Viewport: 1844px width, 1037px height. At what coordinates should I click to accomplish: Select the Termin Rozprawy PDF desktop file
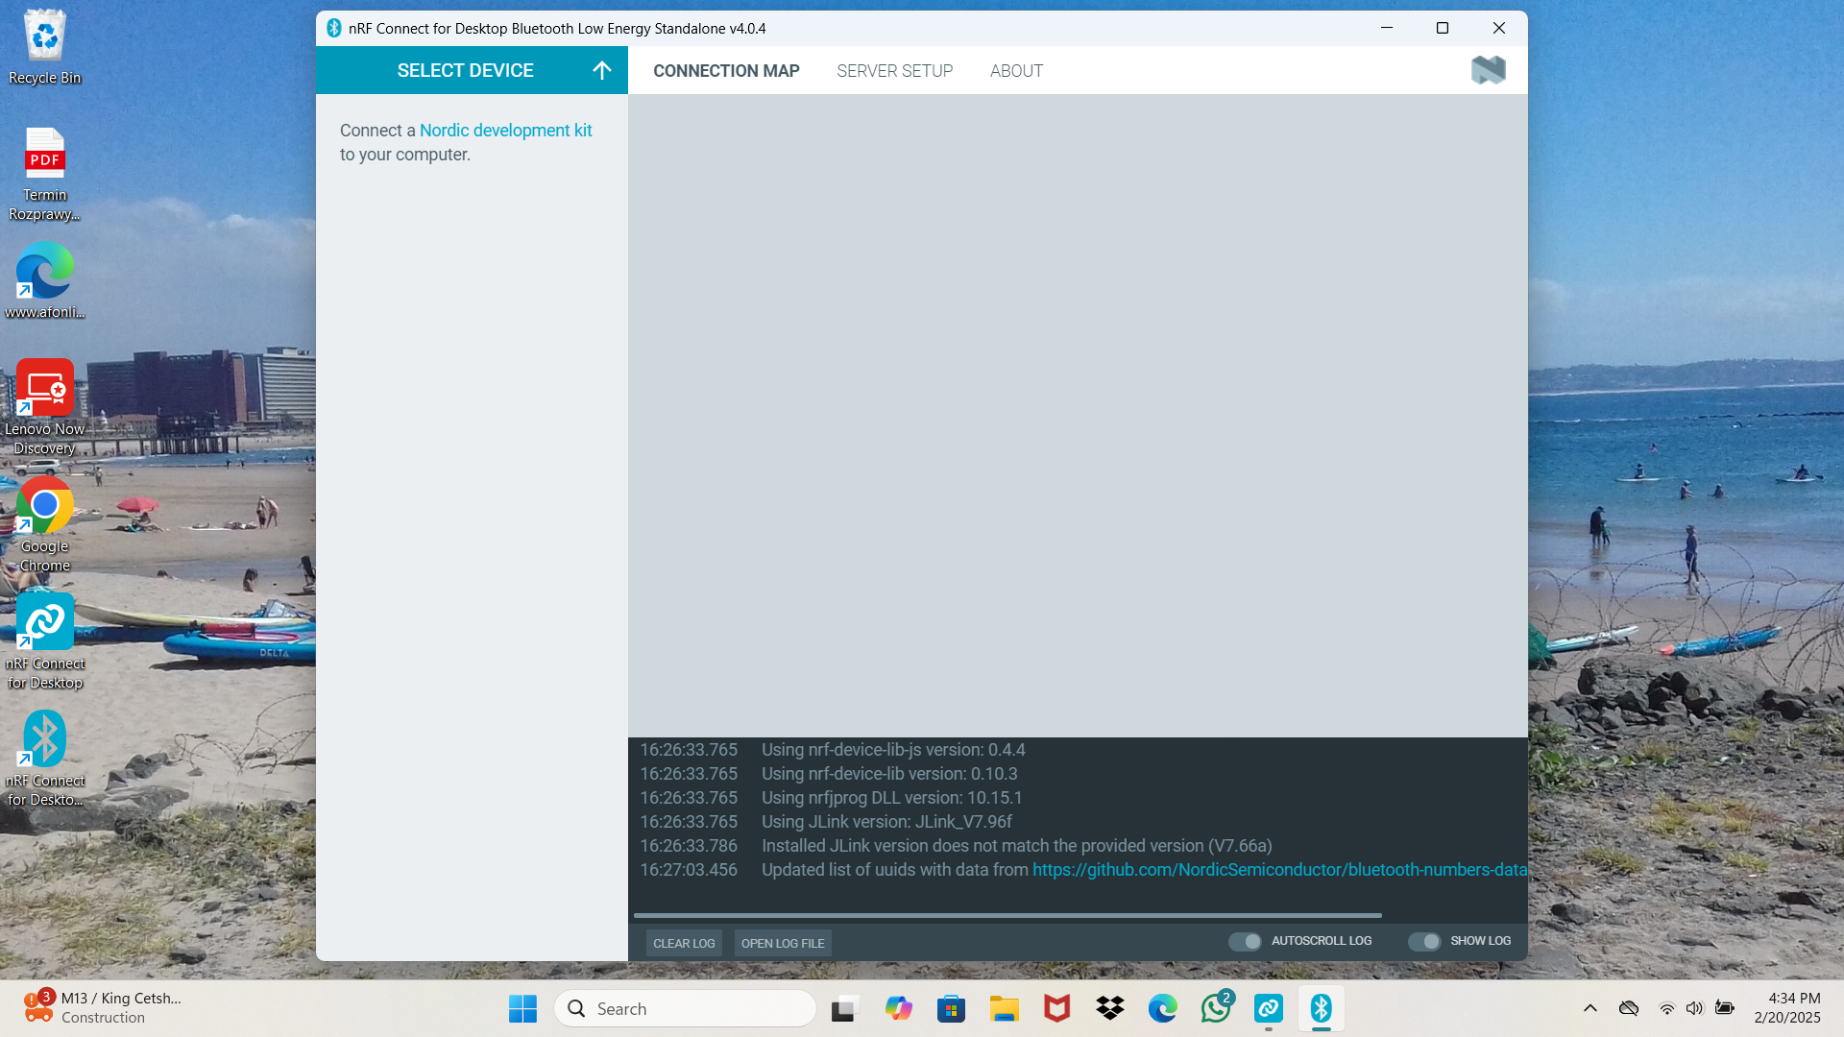(x=44, y=174)
